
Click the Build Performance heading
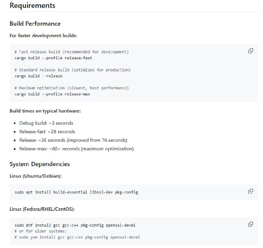[x=35, y=24]
